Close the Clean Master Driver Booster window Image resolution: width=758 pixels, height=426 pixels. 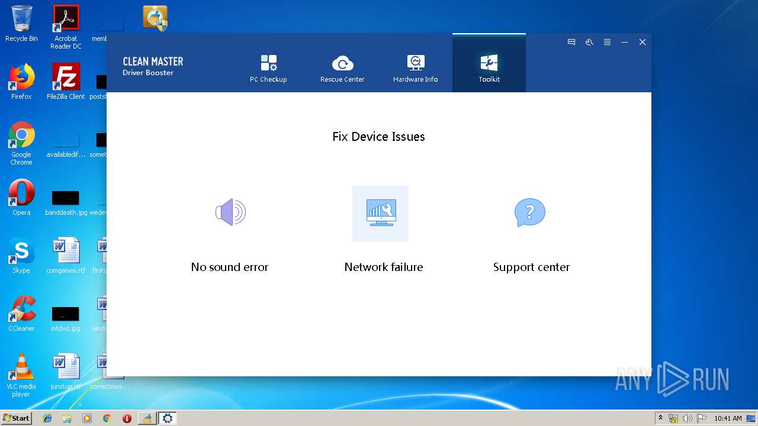tap(643, 42)
